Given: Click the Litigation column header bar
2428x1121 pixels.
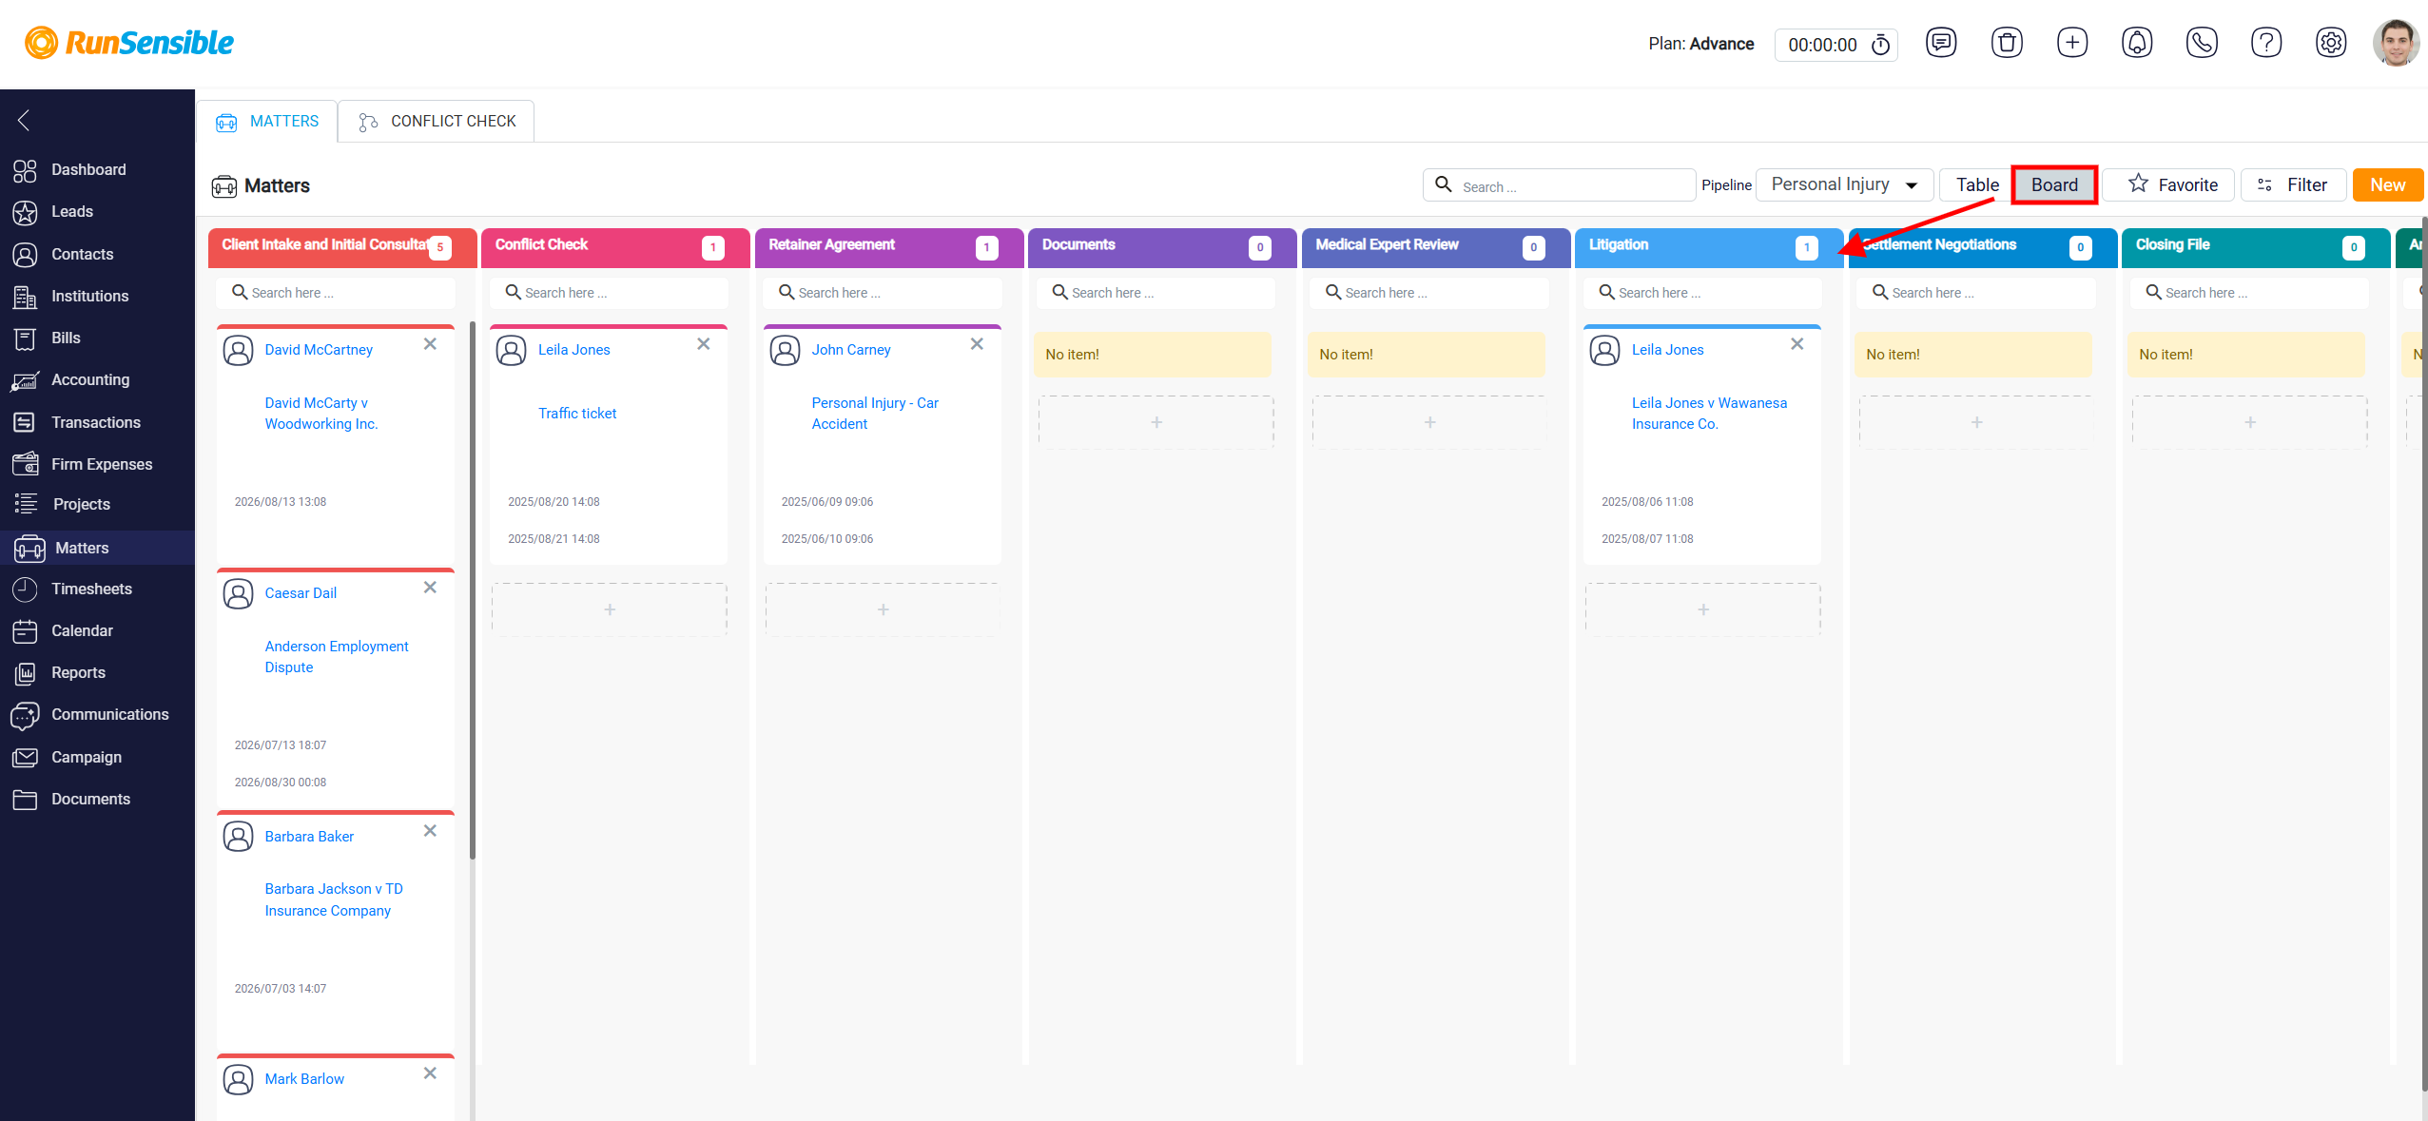Looking at the screenshot, I should coord(1709,245).
